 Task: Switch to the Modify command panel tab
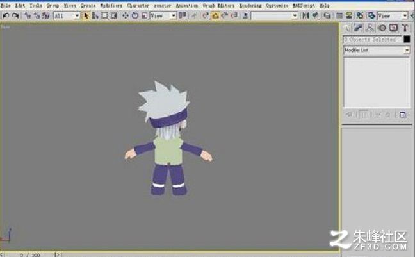(x=358, y=28)
